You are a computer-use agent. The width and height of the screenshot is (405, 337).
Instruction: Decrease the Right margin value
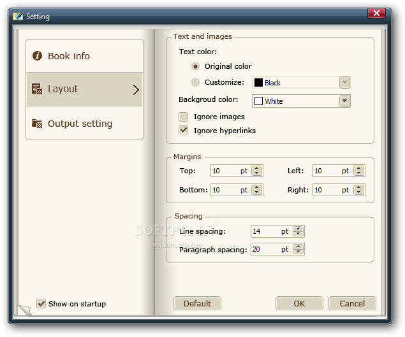point(358,192)
